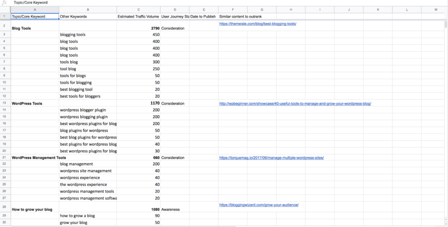Open the bloggingwizard grow-your-audience link
Screen dimensions: 448x227
259,205
